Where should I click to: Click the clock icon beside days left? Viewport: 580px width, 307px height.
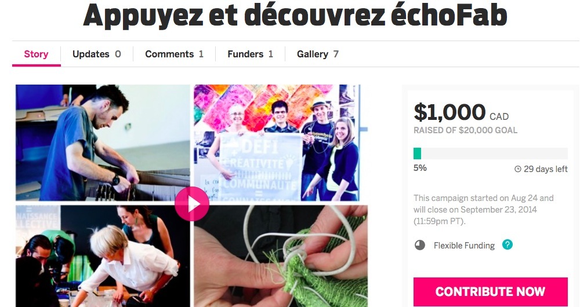coord(518,169)
